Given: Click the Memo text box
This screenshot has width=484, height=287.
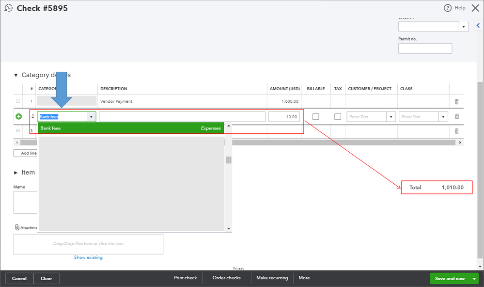Looking at the screenshot, I should point(25,202).
